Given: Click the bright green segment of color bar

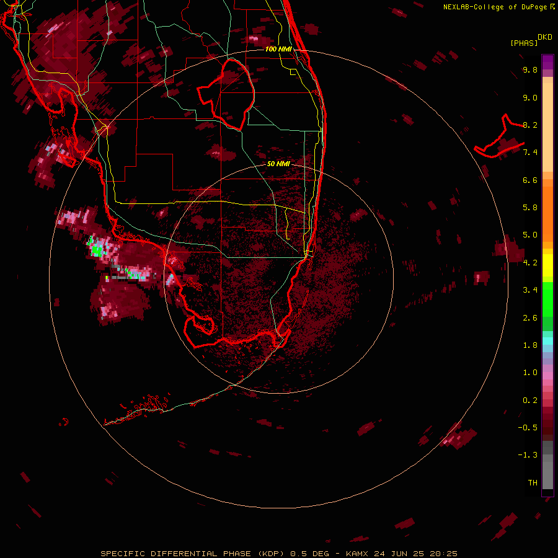Looking at the screenshot, I should 547,299.
